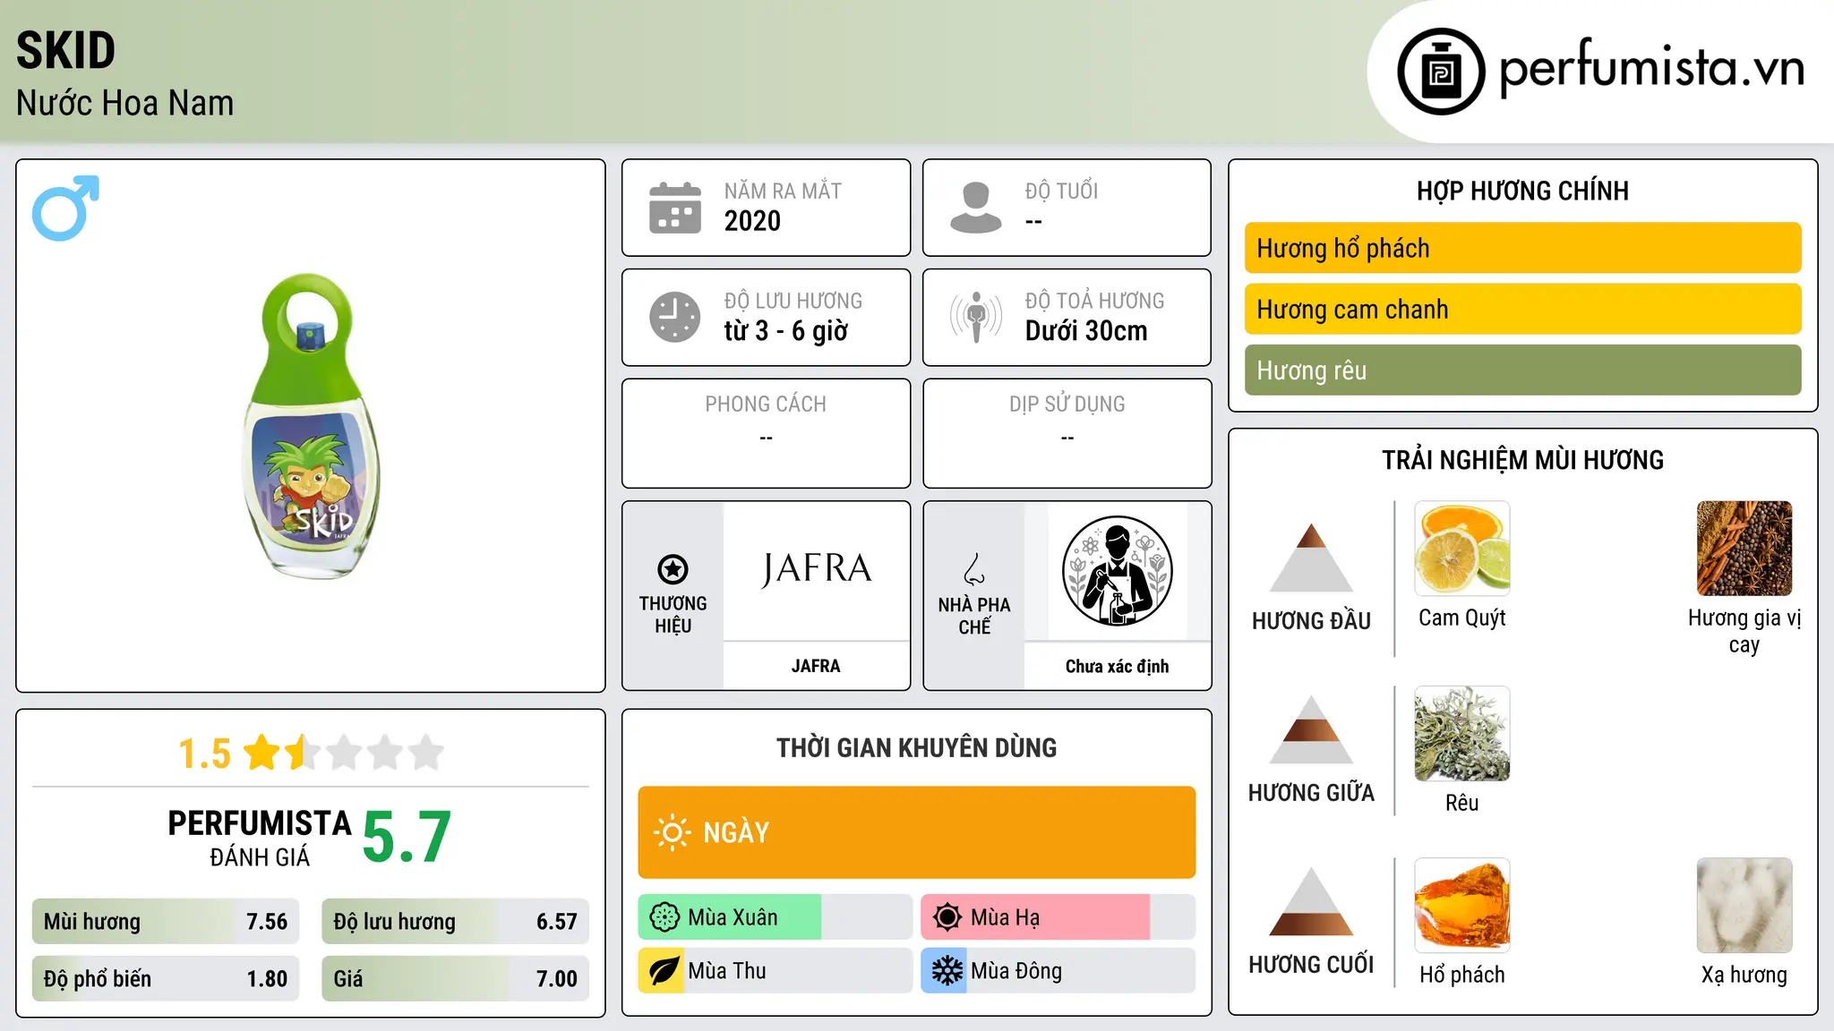Click the leaf icon for Mùa Thu

point(664,971)
